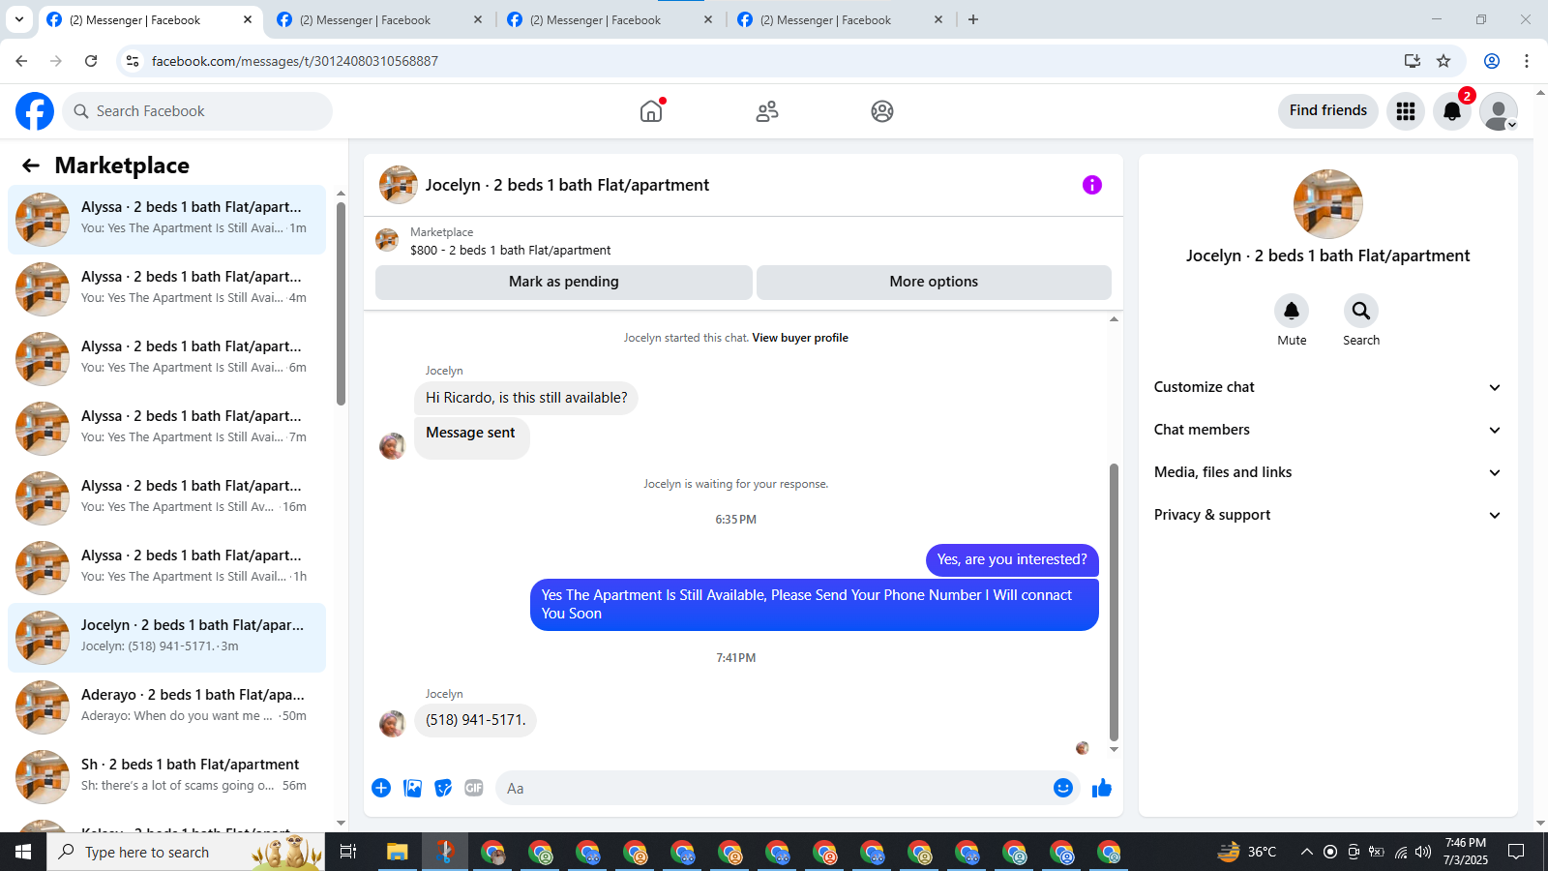The width and height of the screenshot is (1548, 871).
Task: Open the volume control in system tray
Action: click(1422, 852)
